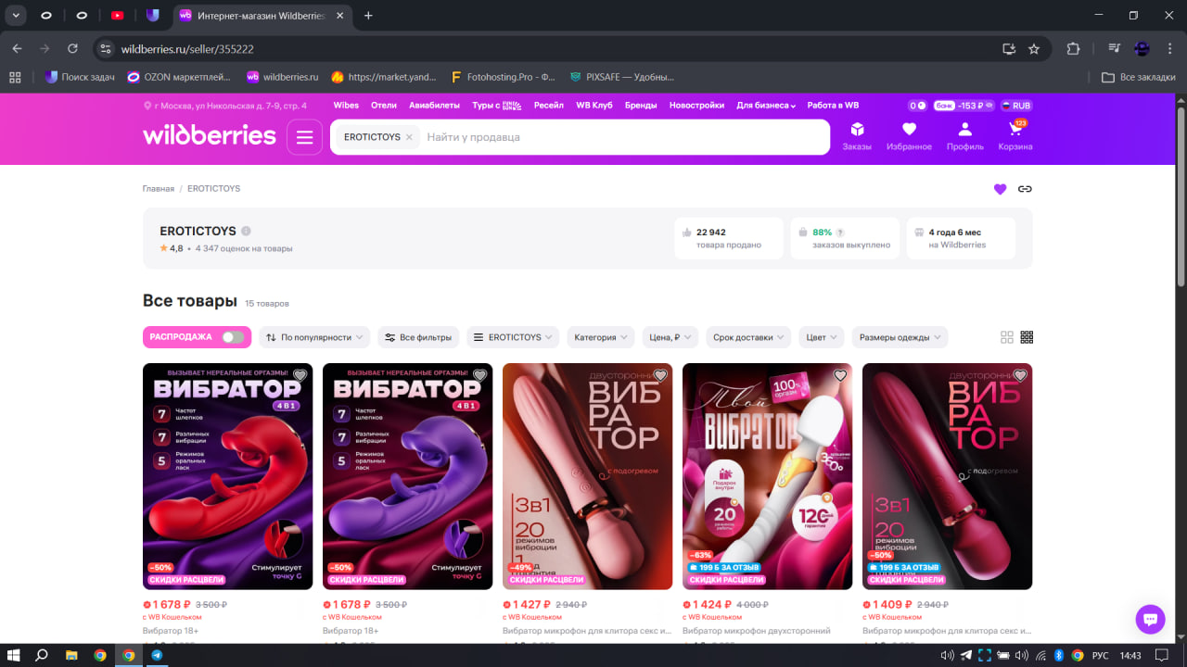Open the Корзина shopping cart

[1015, 136]
